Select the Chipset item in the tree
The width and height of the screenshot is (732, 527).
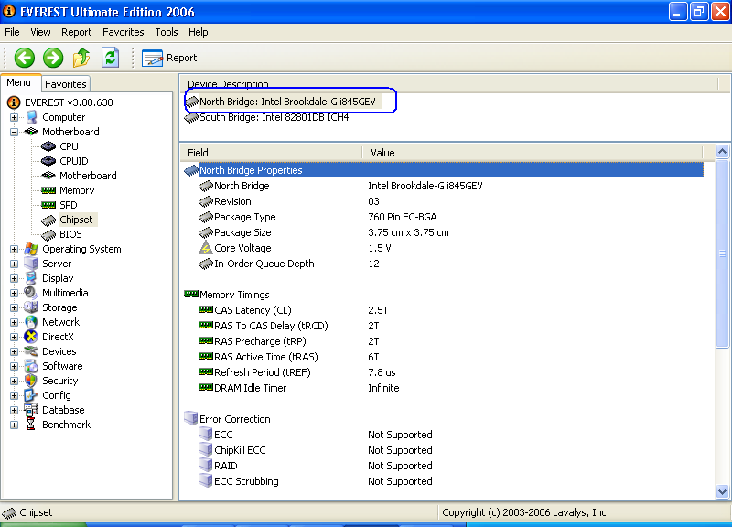[x=76, y=220]
